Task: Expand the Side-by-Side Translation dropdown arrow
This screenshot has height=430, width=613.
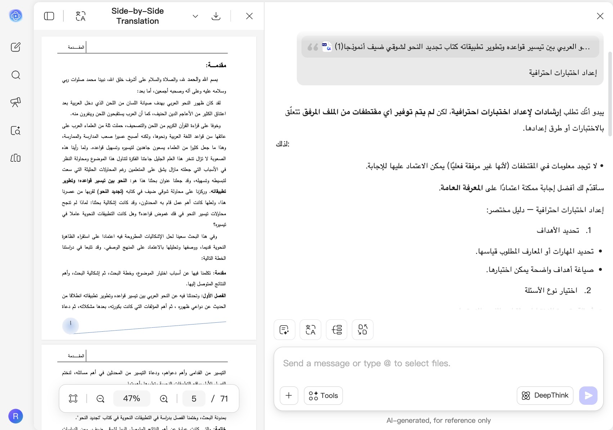Action: [195, 16]
